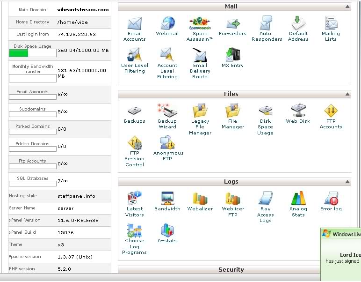Click the Forwarders link text

[232, 34]
